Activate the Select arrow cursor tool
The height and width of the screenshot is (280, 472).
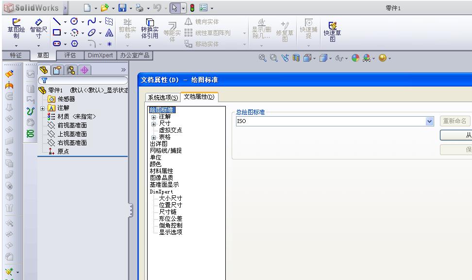(175, 8)
